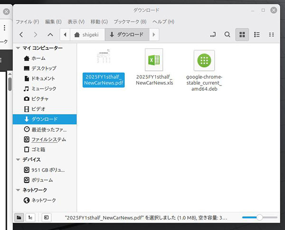285x230 pixels.
Task: Open the ブックマーク (B) menu
Action: (130, 22)
